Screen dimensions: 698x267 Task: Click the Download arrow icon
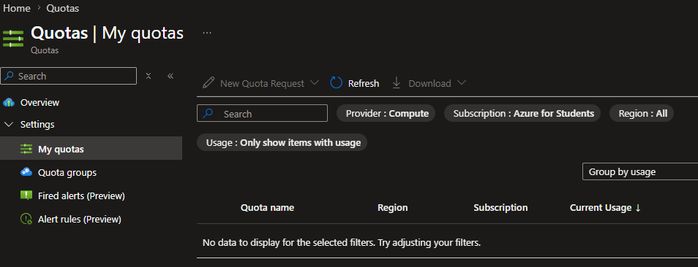(x=396, y=83)
